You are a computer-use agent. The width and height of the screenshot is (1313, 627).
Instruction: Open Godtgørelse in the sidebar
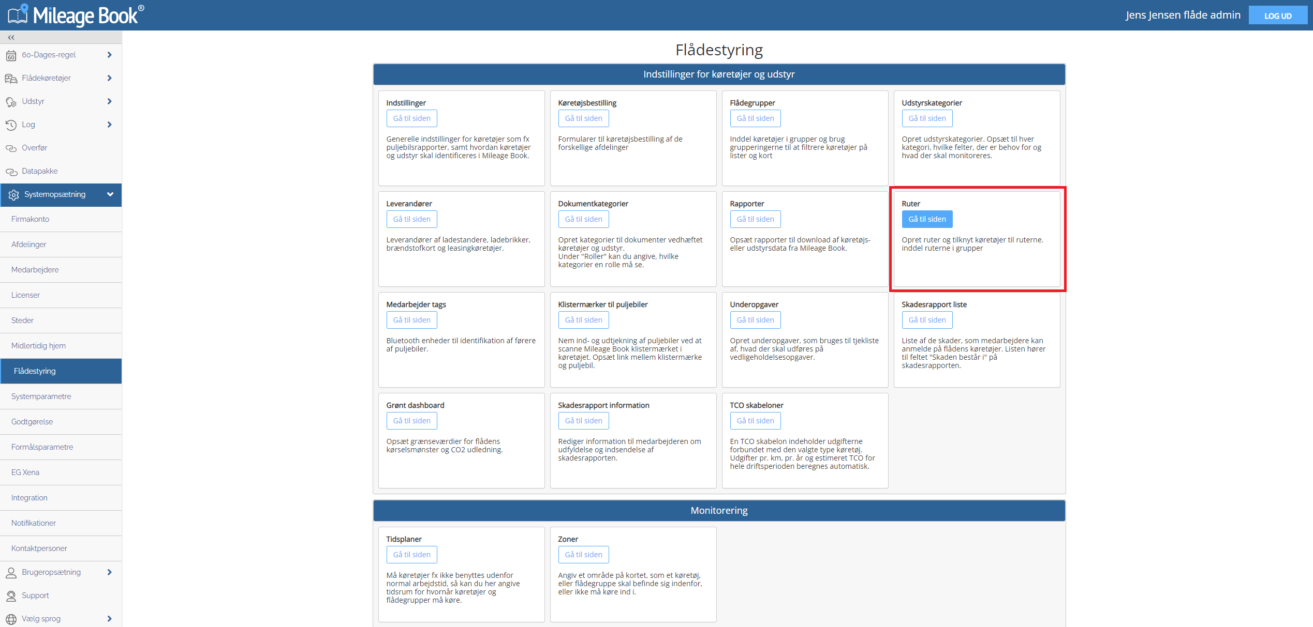pyautogui.click(x=61, y=422)
